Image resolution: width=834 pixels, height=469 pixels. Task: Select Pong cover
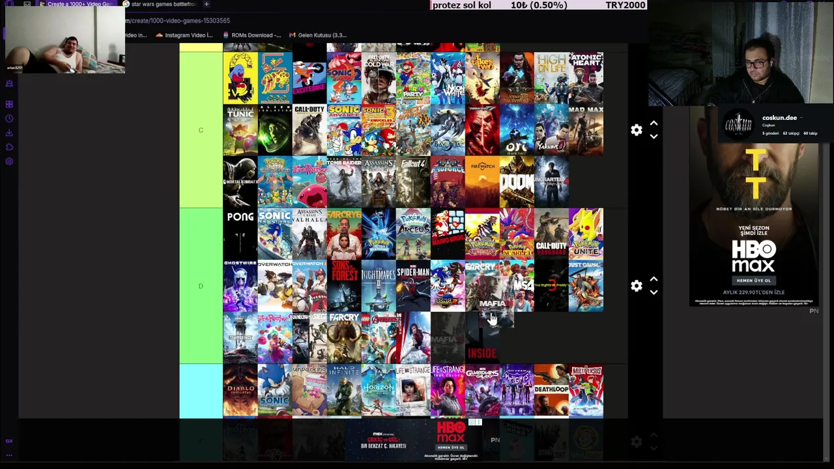click(240, 234)
